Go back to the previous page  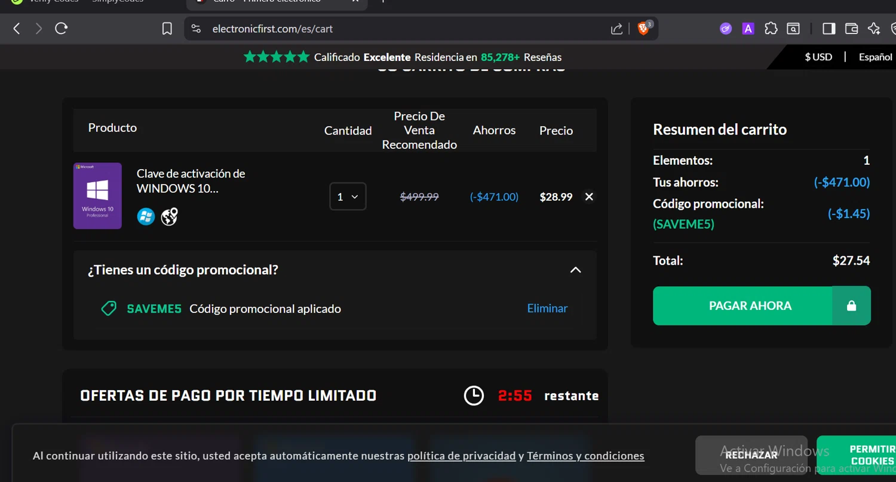coord(17,28)
